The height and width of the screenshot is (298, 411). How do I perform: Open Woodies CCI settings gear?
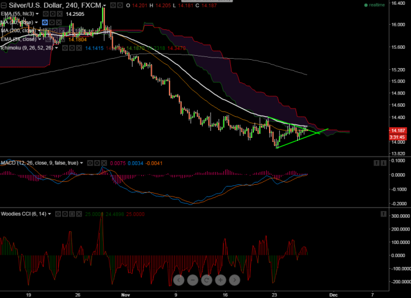click(65, 214)
